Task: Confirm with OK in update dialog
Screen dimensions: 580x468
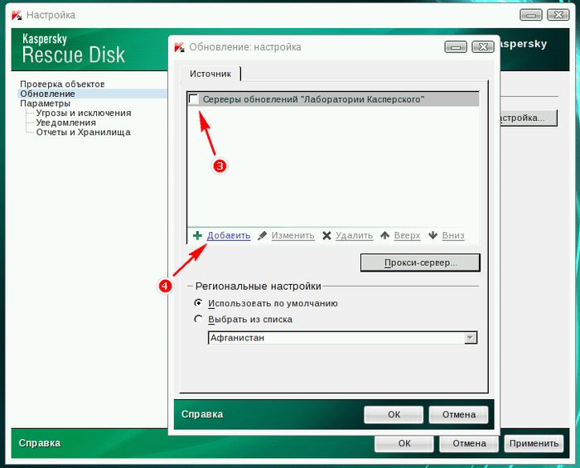Action: click(x=394, y=414)
